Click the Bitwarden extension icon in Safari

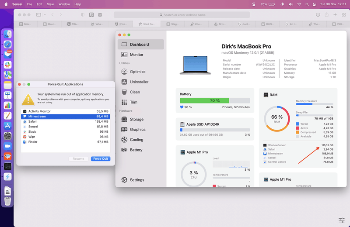pyautogui.click(x=91, y=15)
